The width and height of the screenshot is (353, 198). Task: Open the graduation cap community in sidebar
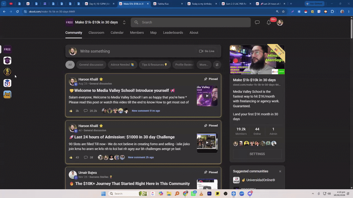coord(7,60)
